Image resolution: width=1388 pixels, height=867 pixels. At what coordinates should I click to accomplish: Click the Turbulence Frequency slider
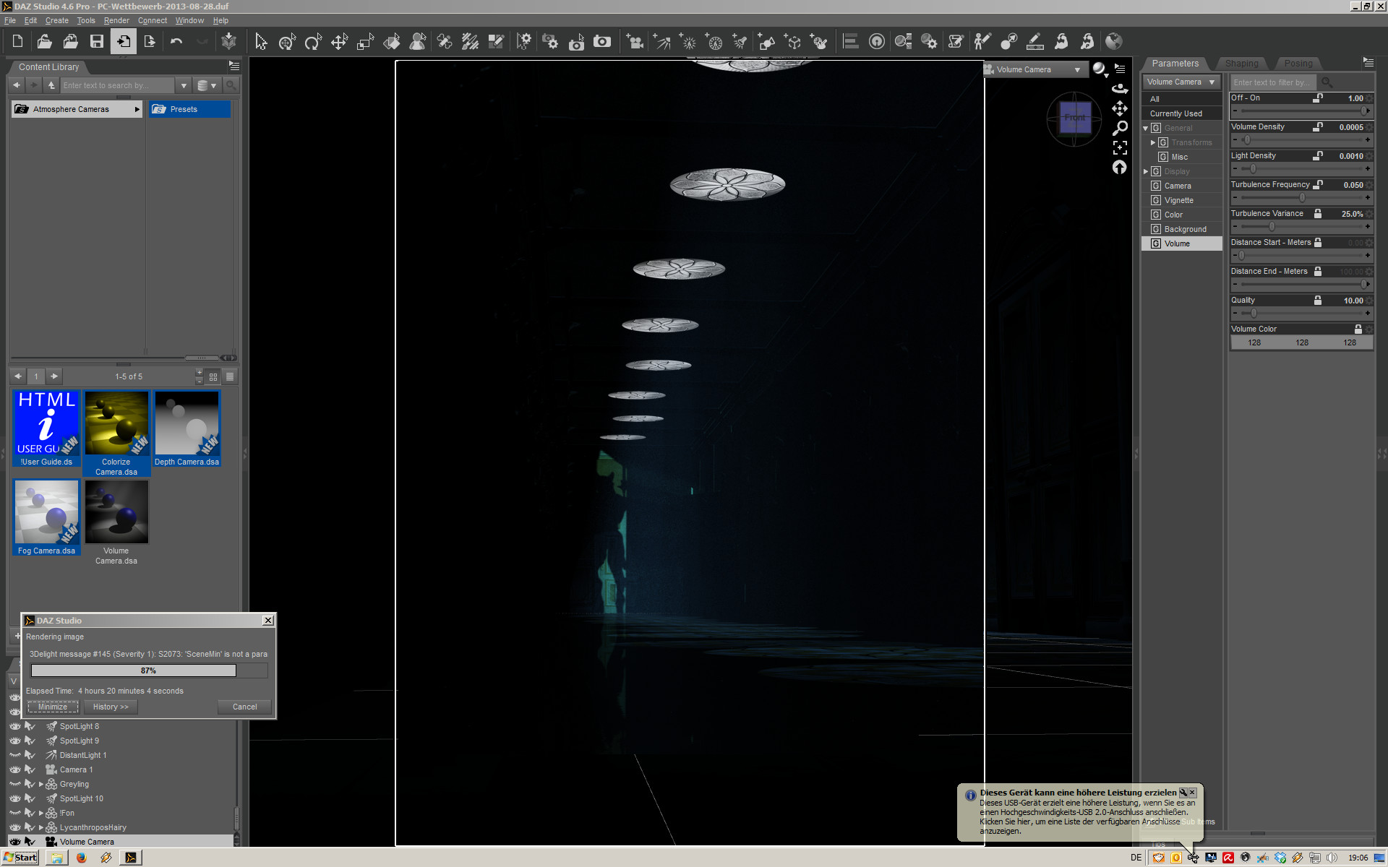[x=1301, y=198]
